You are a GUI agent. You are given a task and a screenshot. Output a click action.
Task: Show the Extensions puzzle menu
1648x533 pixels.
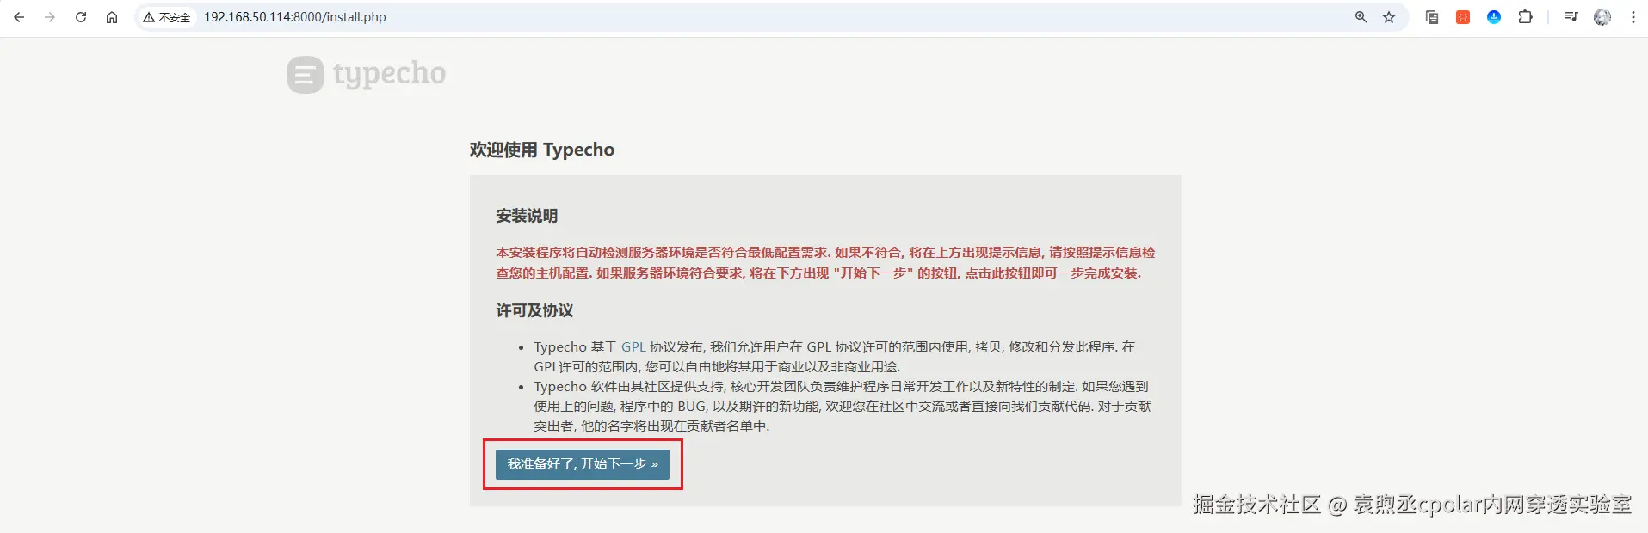[1525, 17]
